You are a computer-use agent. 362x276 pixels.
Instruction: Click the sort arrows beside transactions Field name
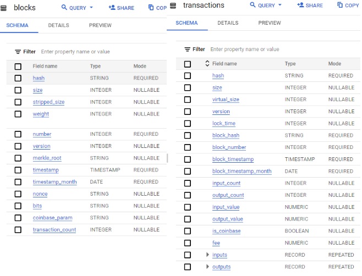click(207, 63)
